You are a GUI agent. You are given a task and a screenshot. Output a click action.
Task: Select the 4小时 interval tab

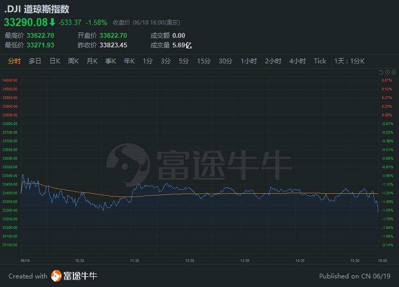(297, 61)
